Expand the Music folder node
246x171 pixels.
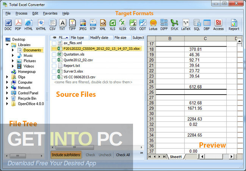point(13,56)
